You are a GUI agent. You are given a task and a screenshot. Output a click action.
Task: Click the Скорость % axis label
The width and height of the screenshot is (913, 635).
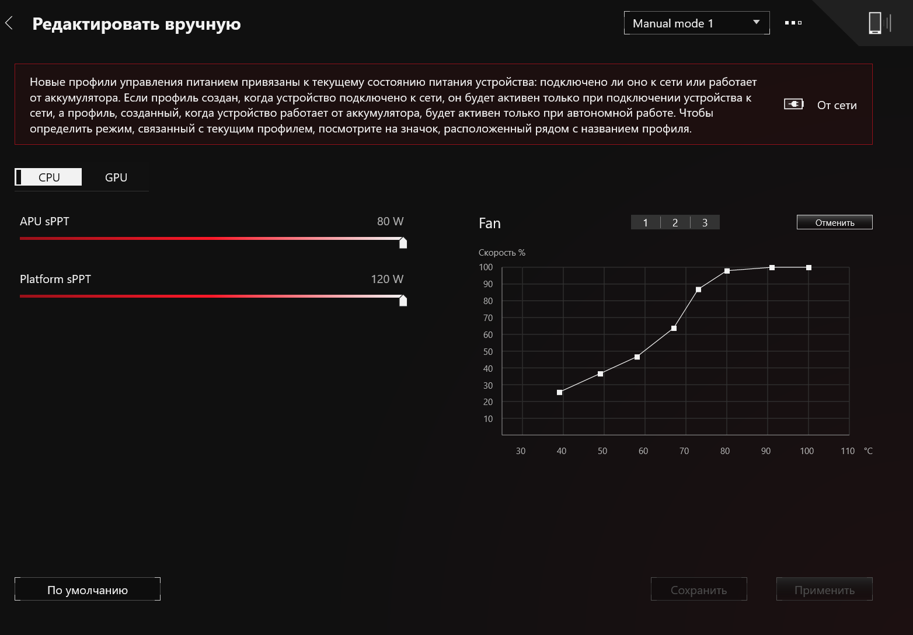tap(502, 253)
